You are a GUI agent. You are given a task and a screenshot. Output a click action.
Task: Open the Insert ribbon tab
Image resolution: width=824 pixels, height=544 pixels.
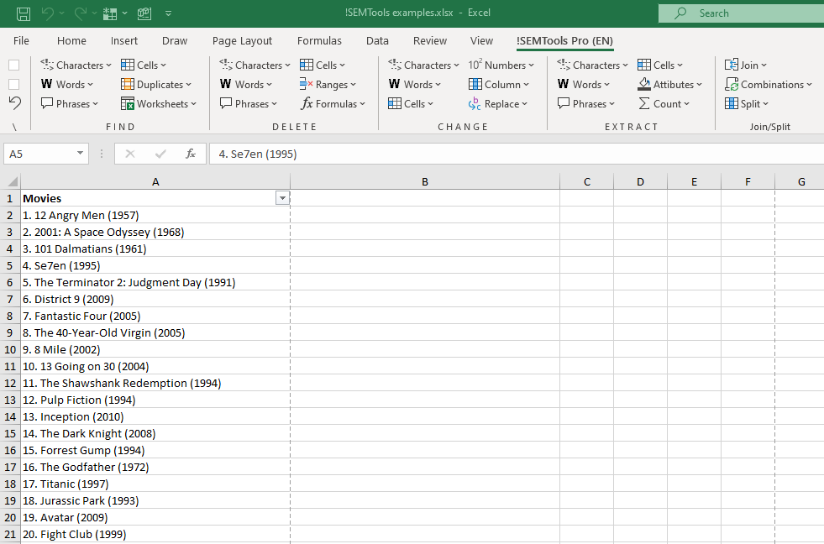click(x=124, y=41)
